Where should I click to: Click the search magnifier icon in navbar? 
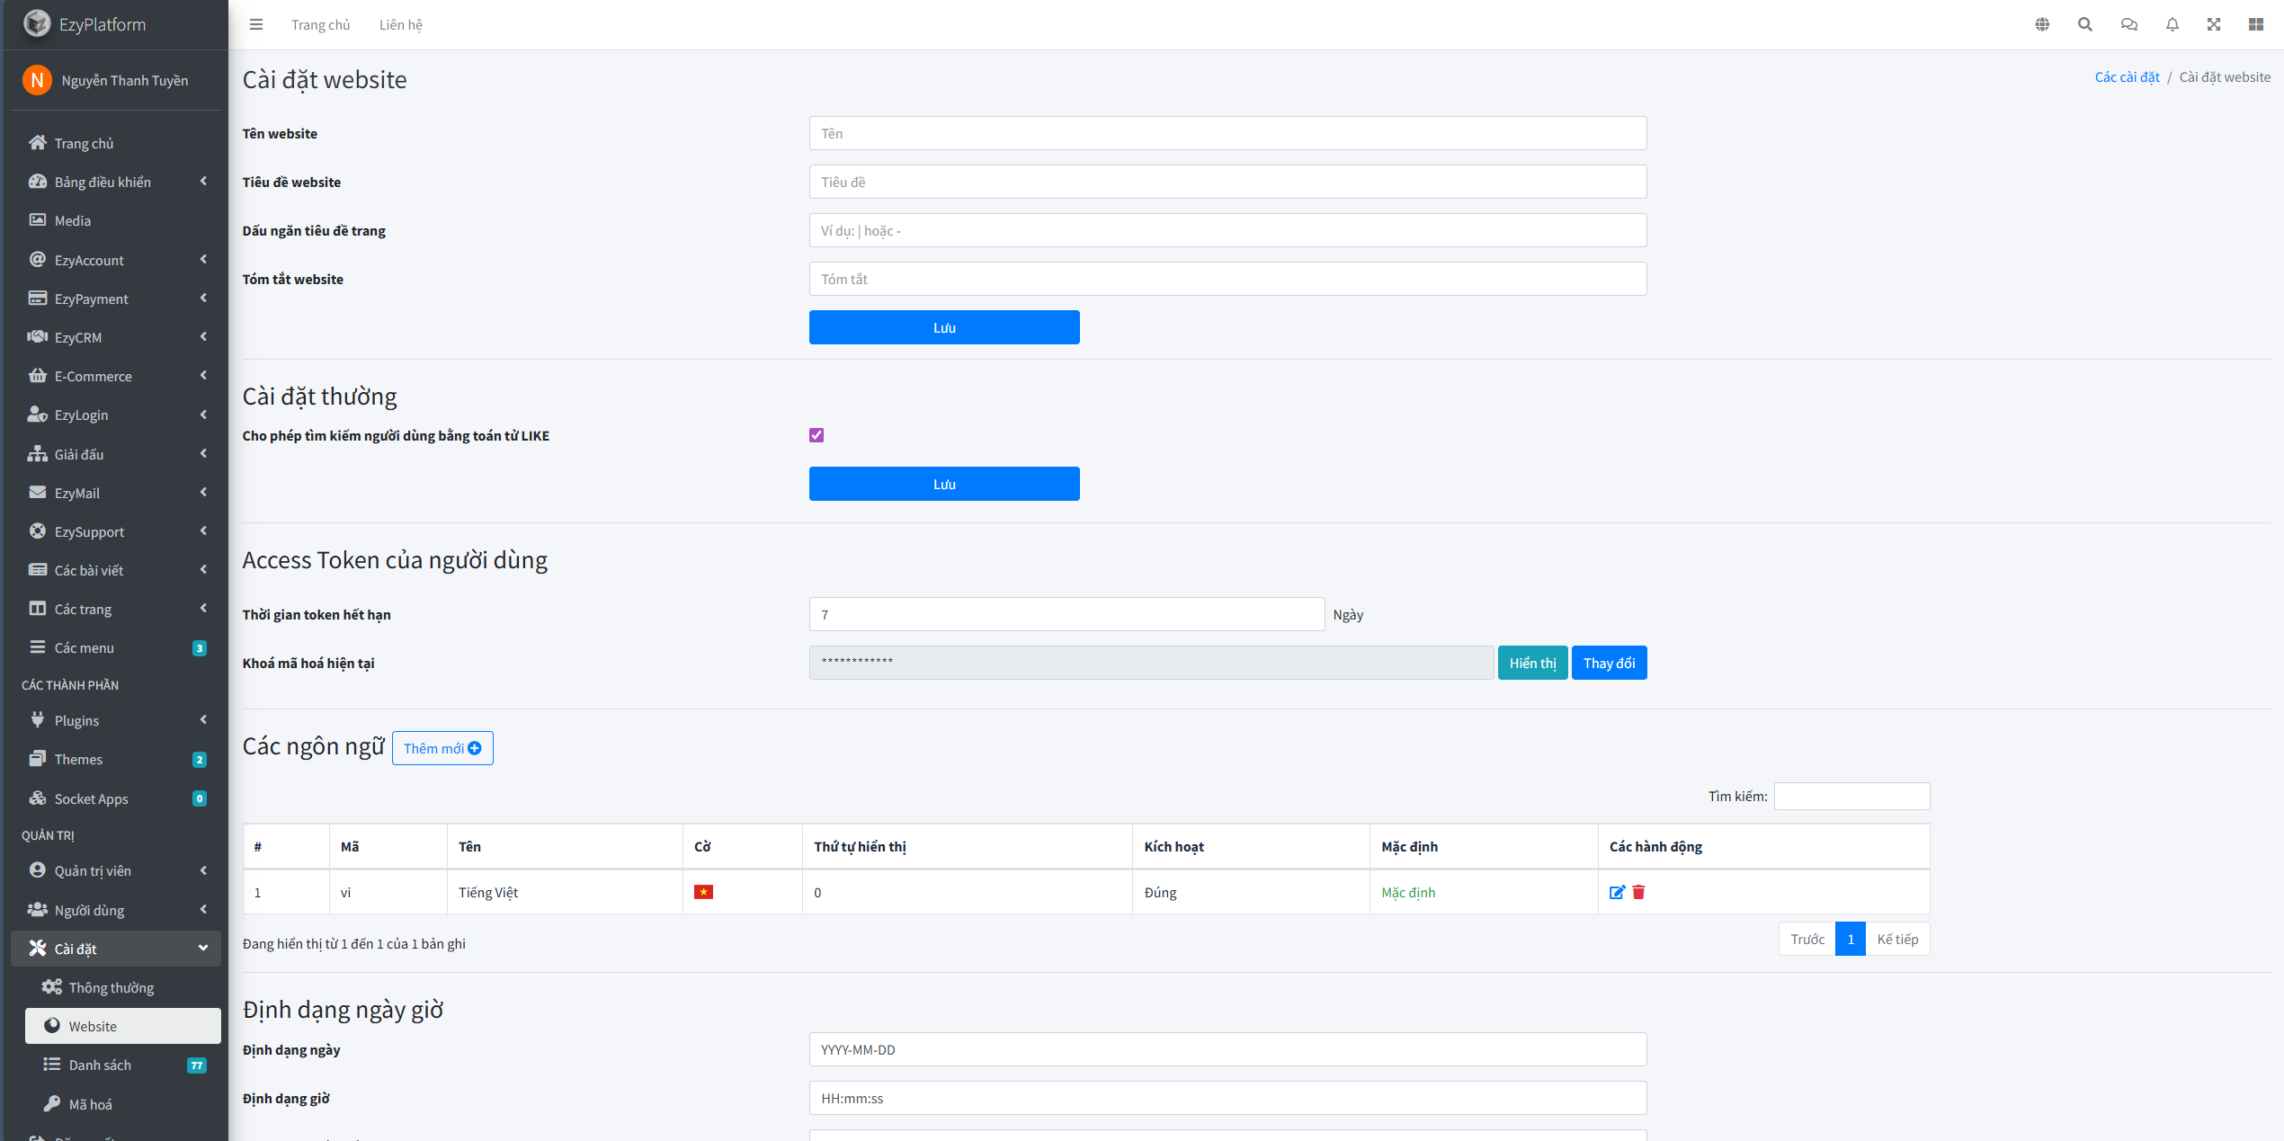click(2085, 24)
